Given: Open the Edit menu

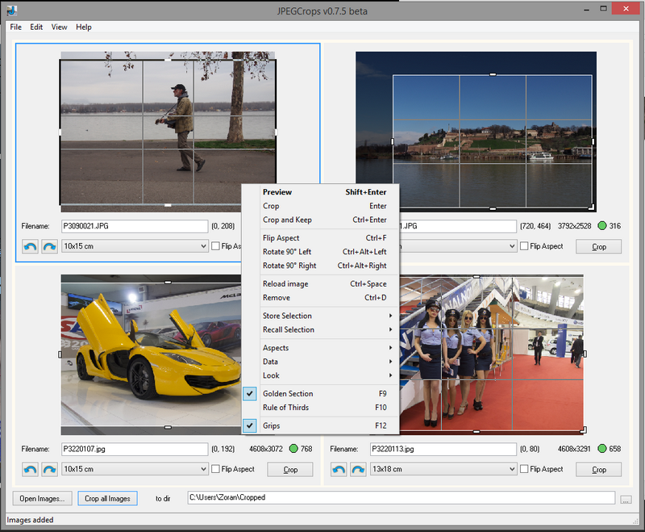Looking at the screenshot, I should pyautogui.click(x=36, y=27).
